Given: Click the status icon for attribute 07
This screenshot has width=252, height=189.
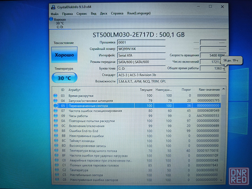Looking at the screenshot, I should pos(56,111).
